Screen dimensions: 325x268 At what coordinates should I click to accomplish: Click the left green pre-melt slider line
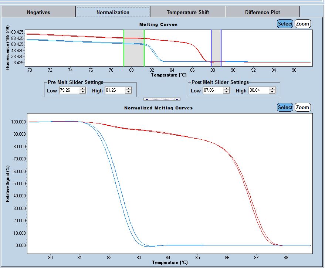click(x=124, y=48)
